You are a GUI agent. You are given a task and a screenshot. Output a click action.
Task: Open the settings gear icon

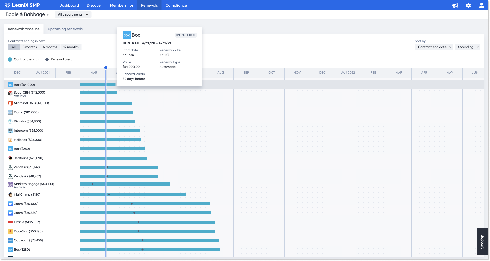coord(468,5)
